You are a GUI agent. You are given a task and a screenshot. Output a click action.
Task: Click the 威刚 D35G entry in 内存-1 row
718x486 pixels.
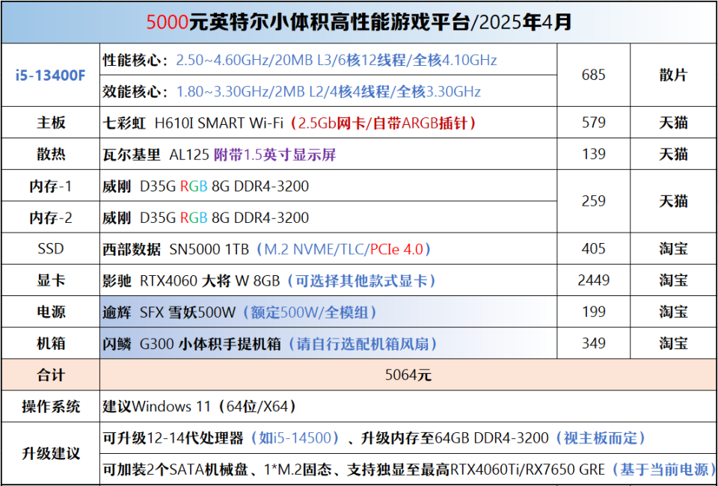[206, 186]
